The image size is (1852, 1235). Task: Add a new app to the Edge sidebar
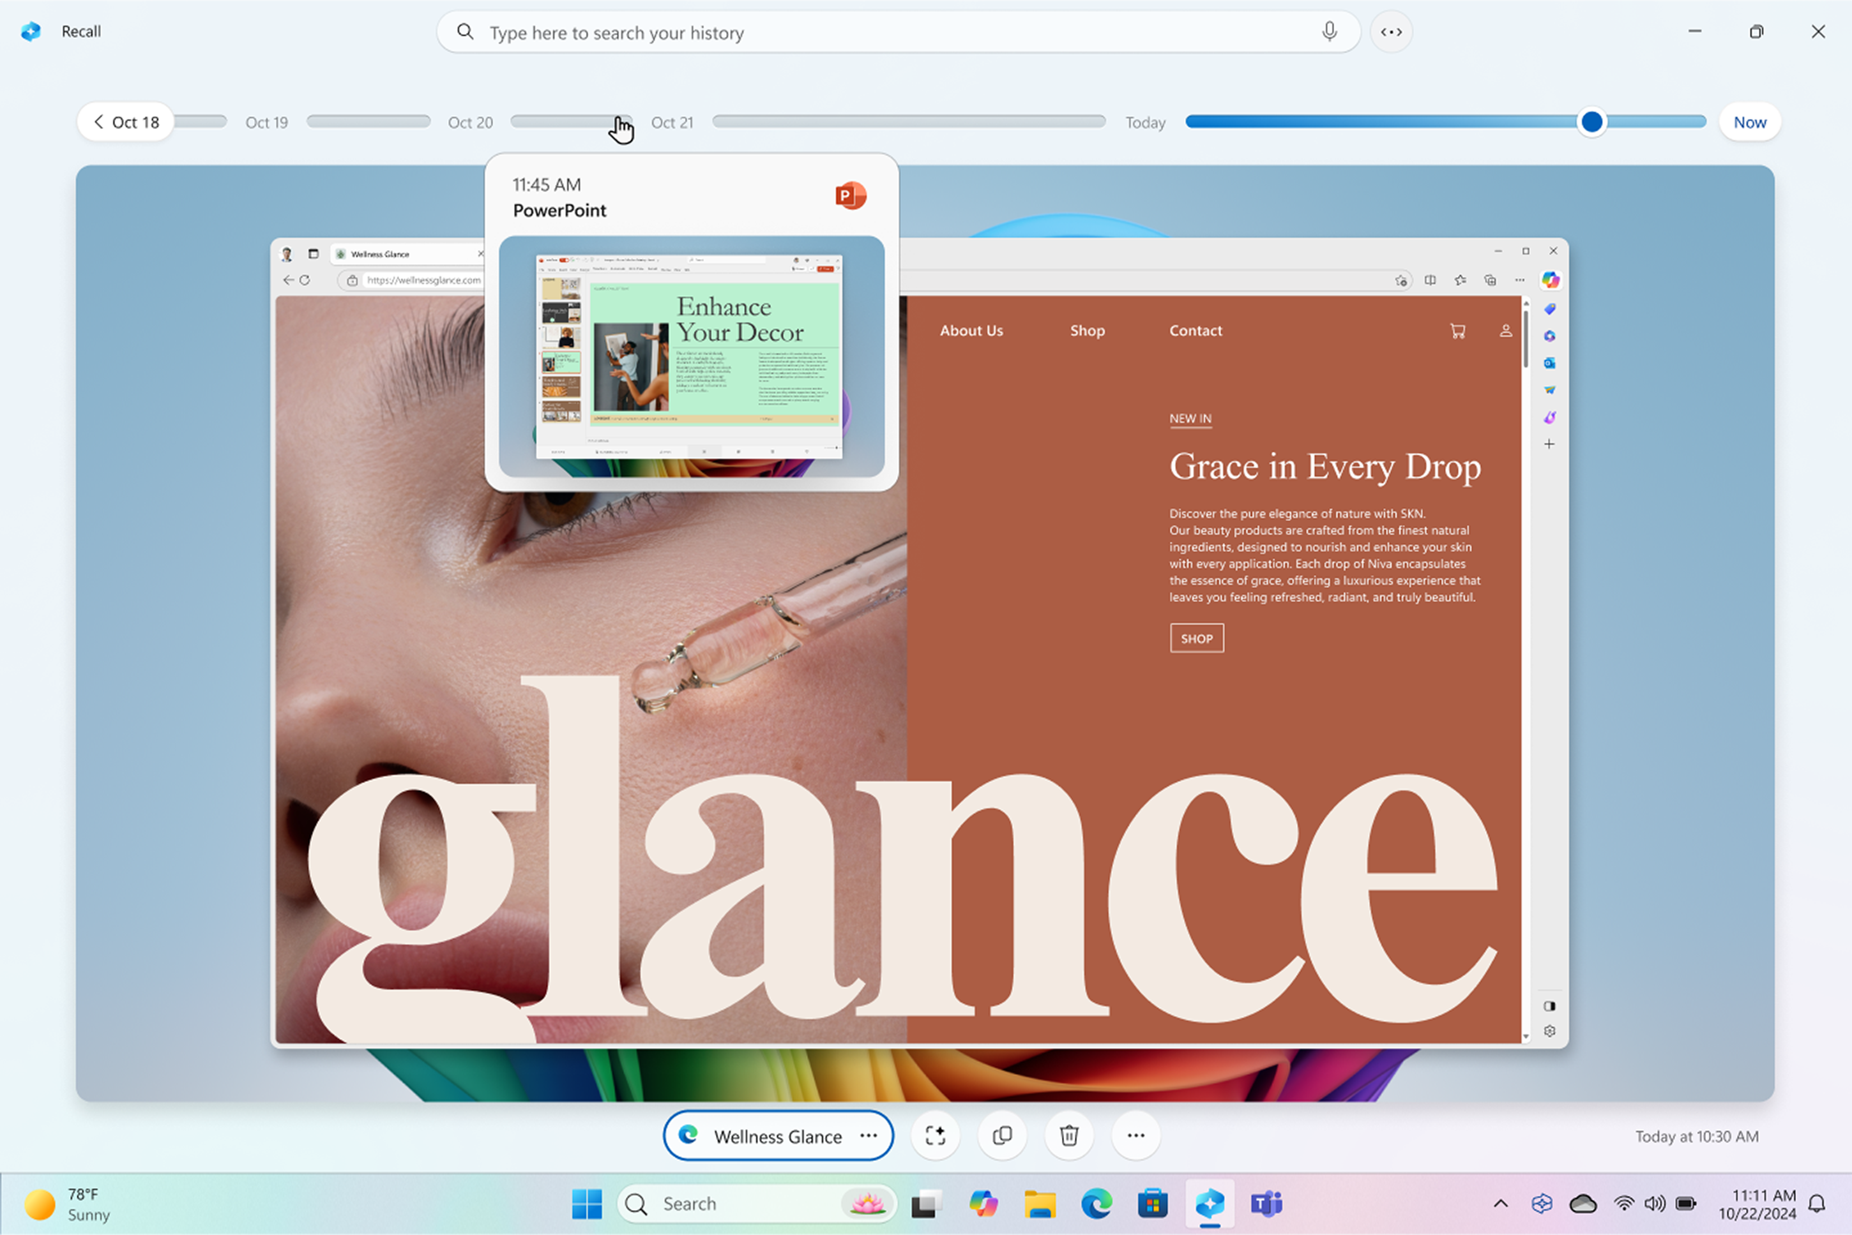[x=1549, y=444]
